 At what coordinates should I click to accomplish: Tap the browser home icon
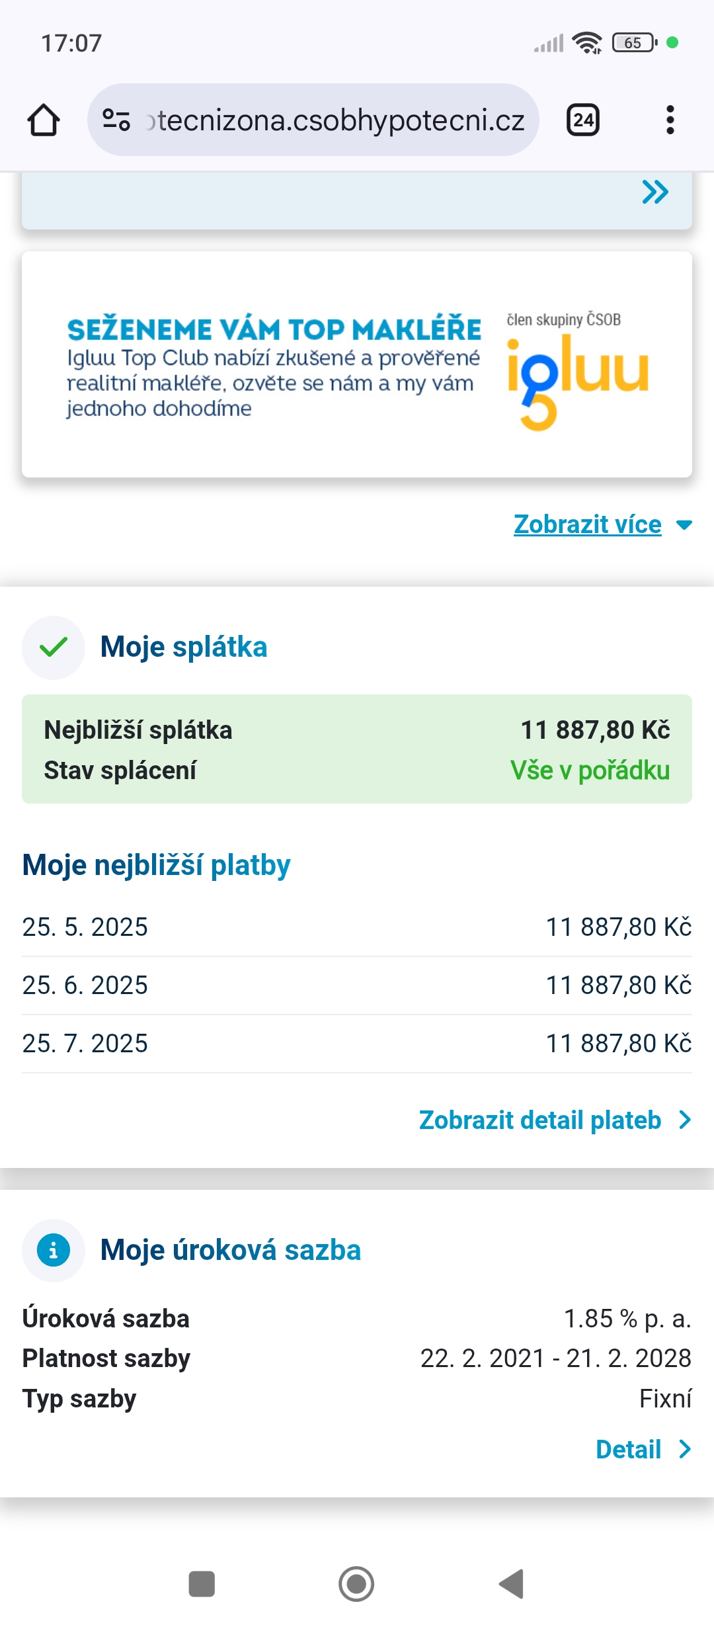click(x=44, y=120)
